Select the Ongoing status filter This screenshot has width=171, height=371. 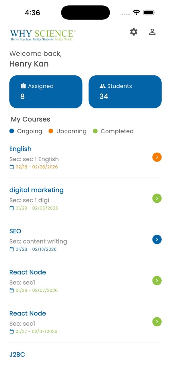coord(26,131)
